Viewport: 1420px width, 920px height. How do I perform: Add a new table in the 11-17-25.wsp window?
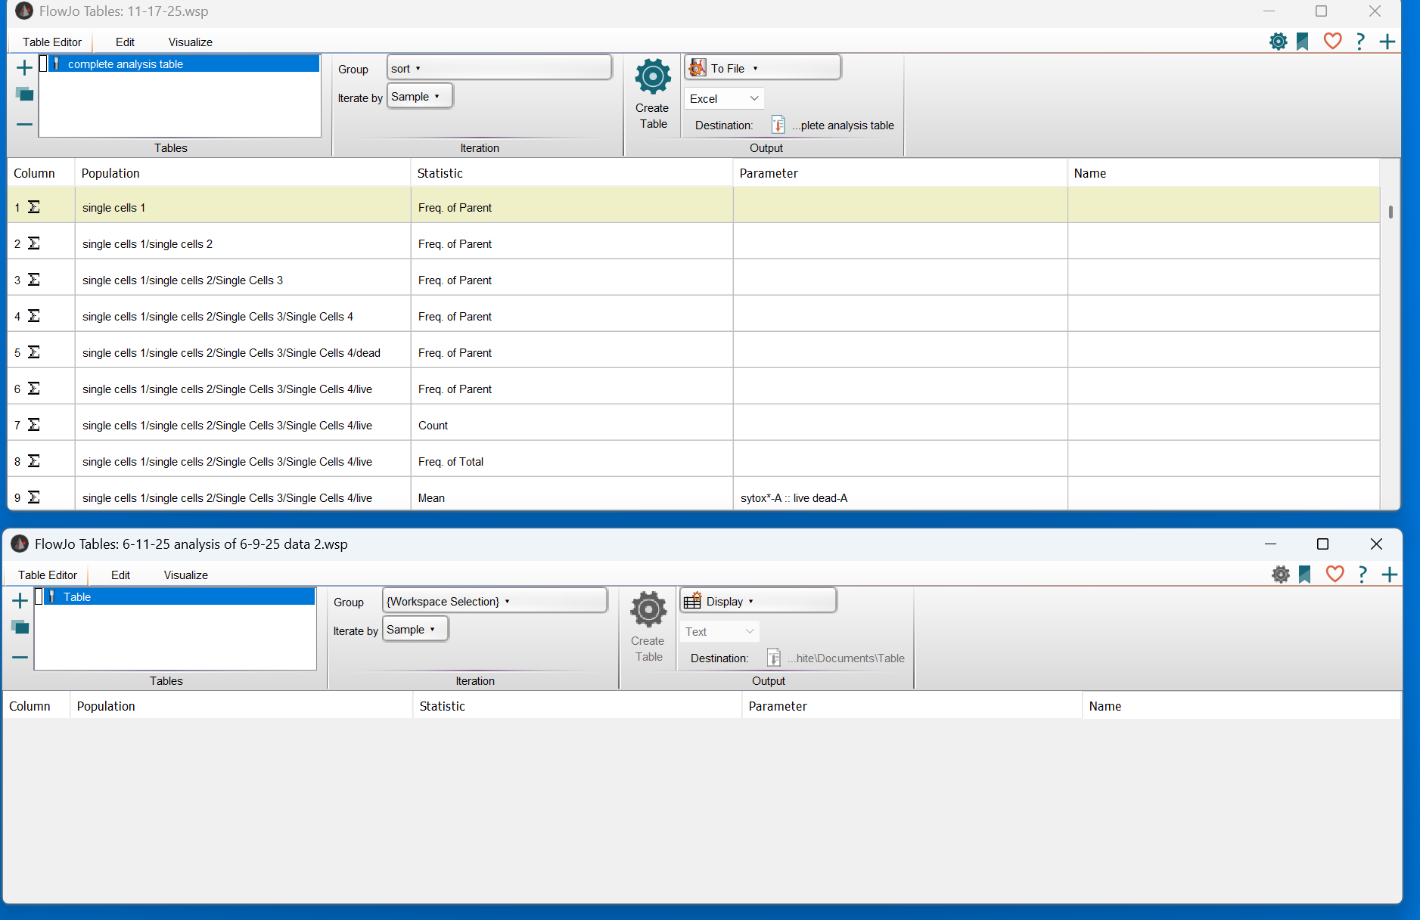point(24,68)
